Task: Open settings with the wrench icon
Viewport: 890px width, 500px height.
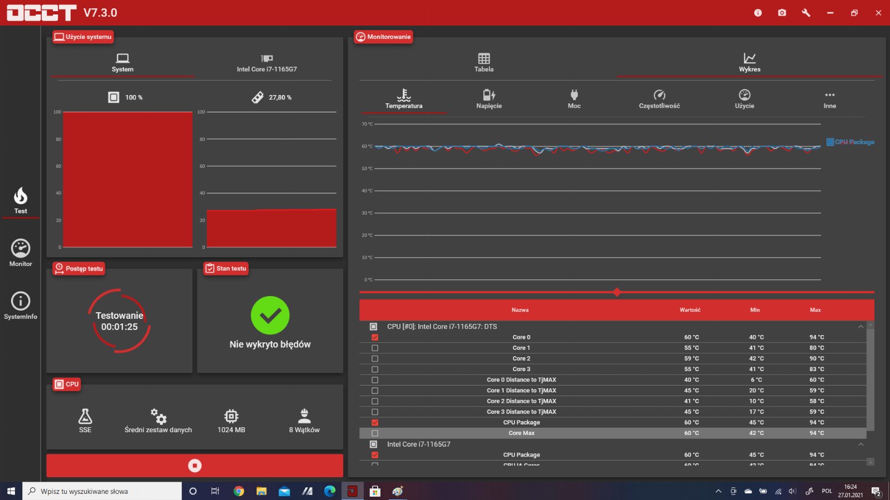Action: (806, 13)
